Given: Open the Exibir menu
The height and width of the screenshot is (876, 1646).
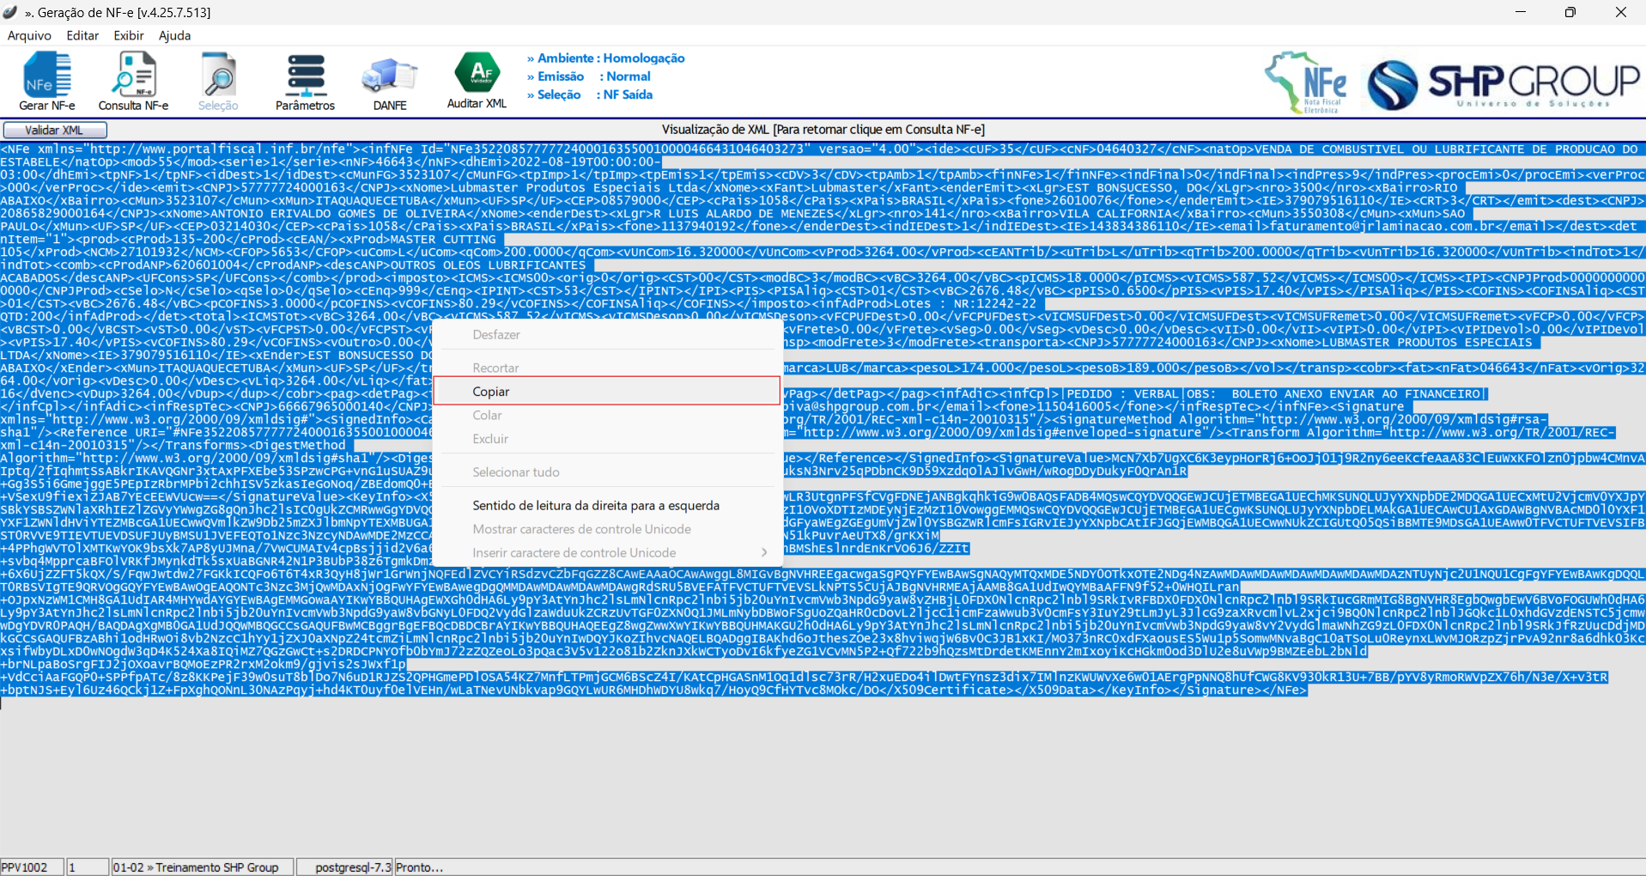Looking at the screenshot, I should pos(129,35).
